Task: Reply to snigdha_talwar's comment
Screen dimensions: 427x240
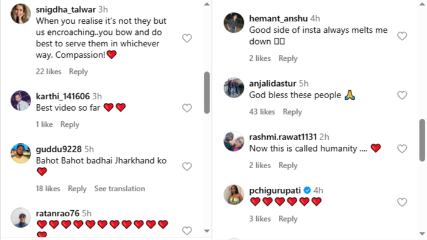Action: [79, 71]
